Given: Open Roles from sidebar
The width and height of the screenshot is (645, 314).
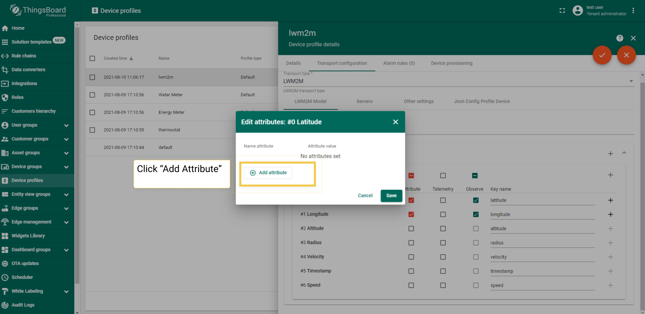Looking at the screenshot, I should [x=37, y=97].
